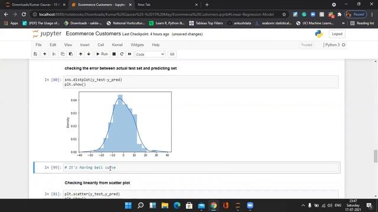
Task: Reload the current page
Action: 24,14
